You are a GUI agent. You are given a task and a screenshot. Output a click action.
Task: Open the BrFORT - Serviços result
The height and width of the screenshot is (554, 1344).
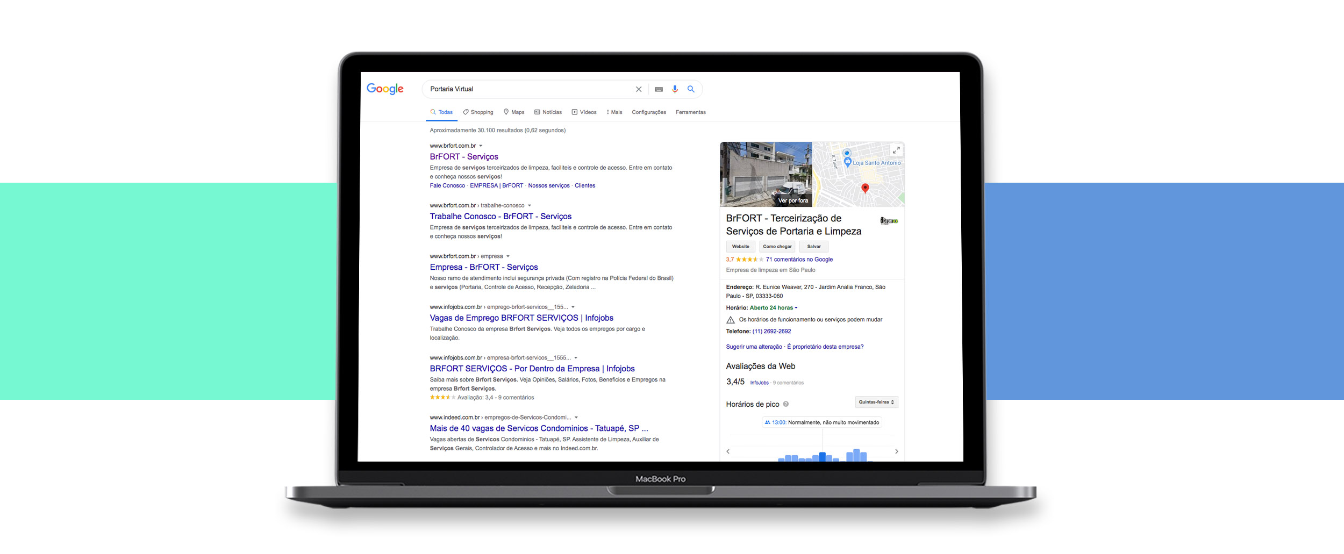pos(464,157)
